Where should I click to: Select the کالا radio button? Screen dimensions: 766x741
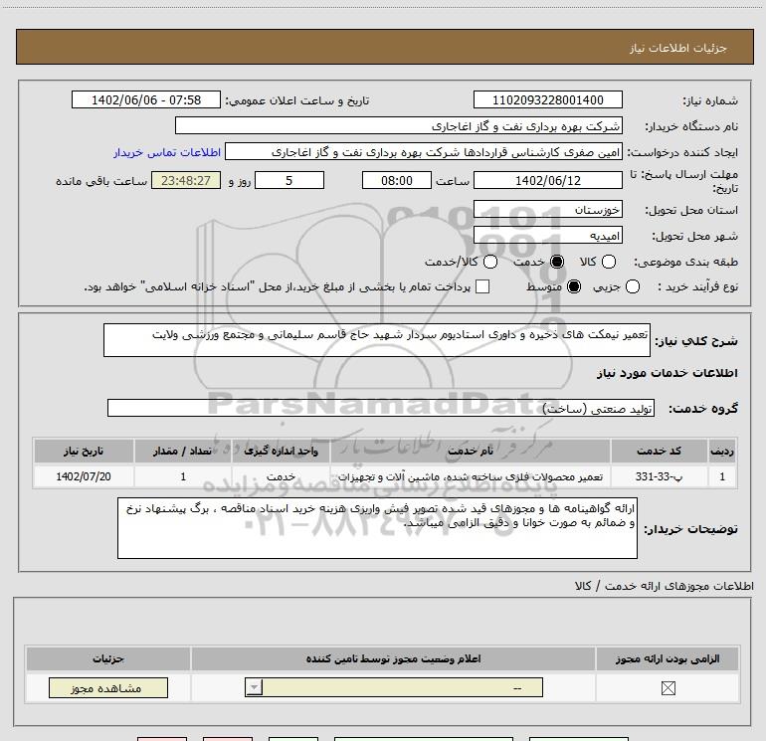609,262
